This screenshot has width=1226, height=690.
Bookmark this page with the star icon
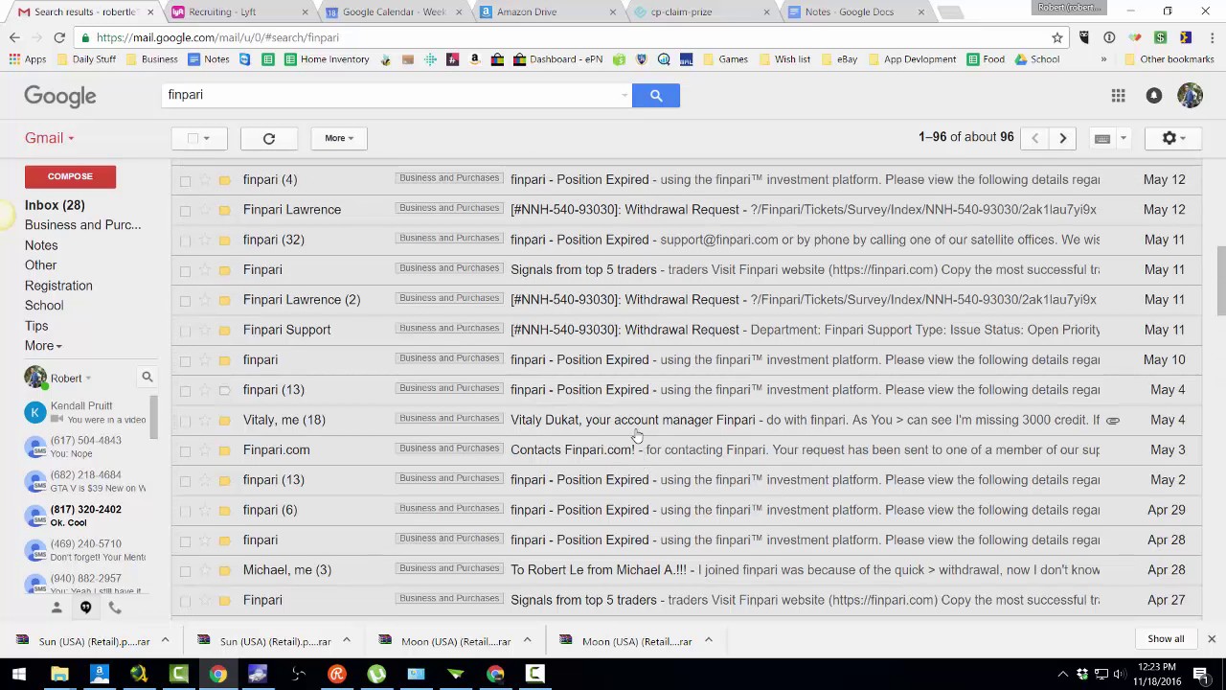click(x=1057, y=37)
